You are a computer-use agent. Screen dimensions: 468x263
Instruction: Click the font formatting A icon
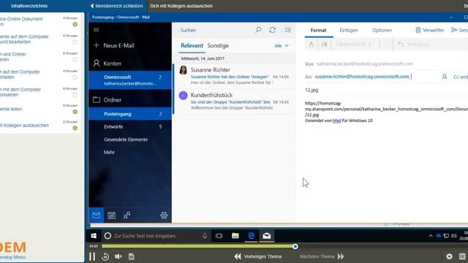coord(312,45)
